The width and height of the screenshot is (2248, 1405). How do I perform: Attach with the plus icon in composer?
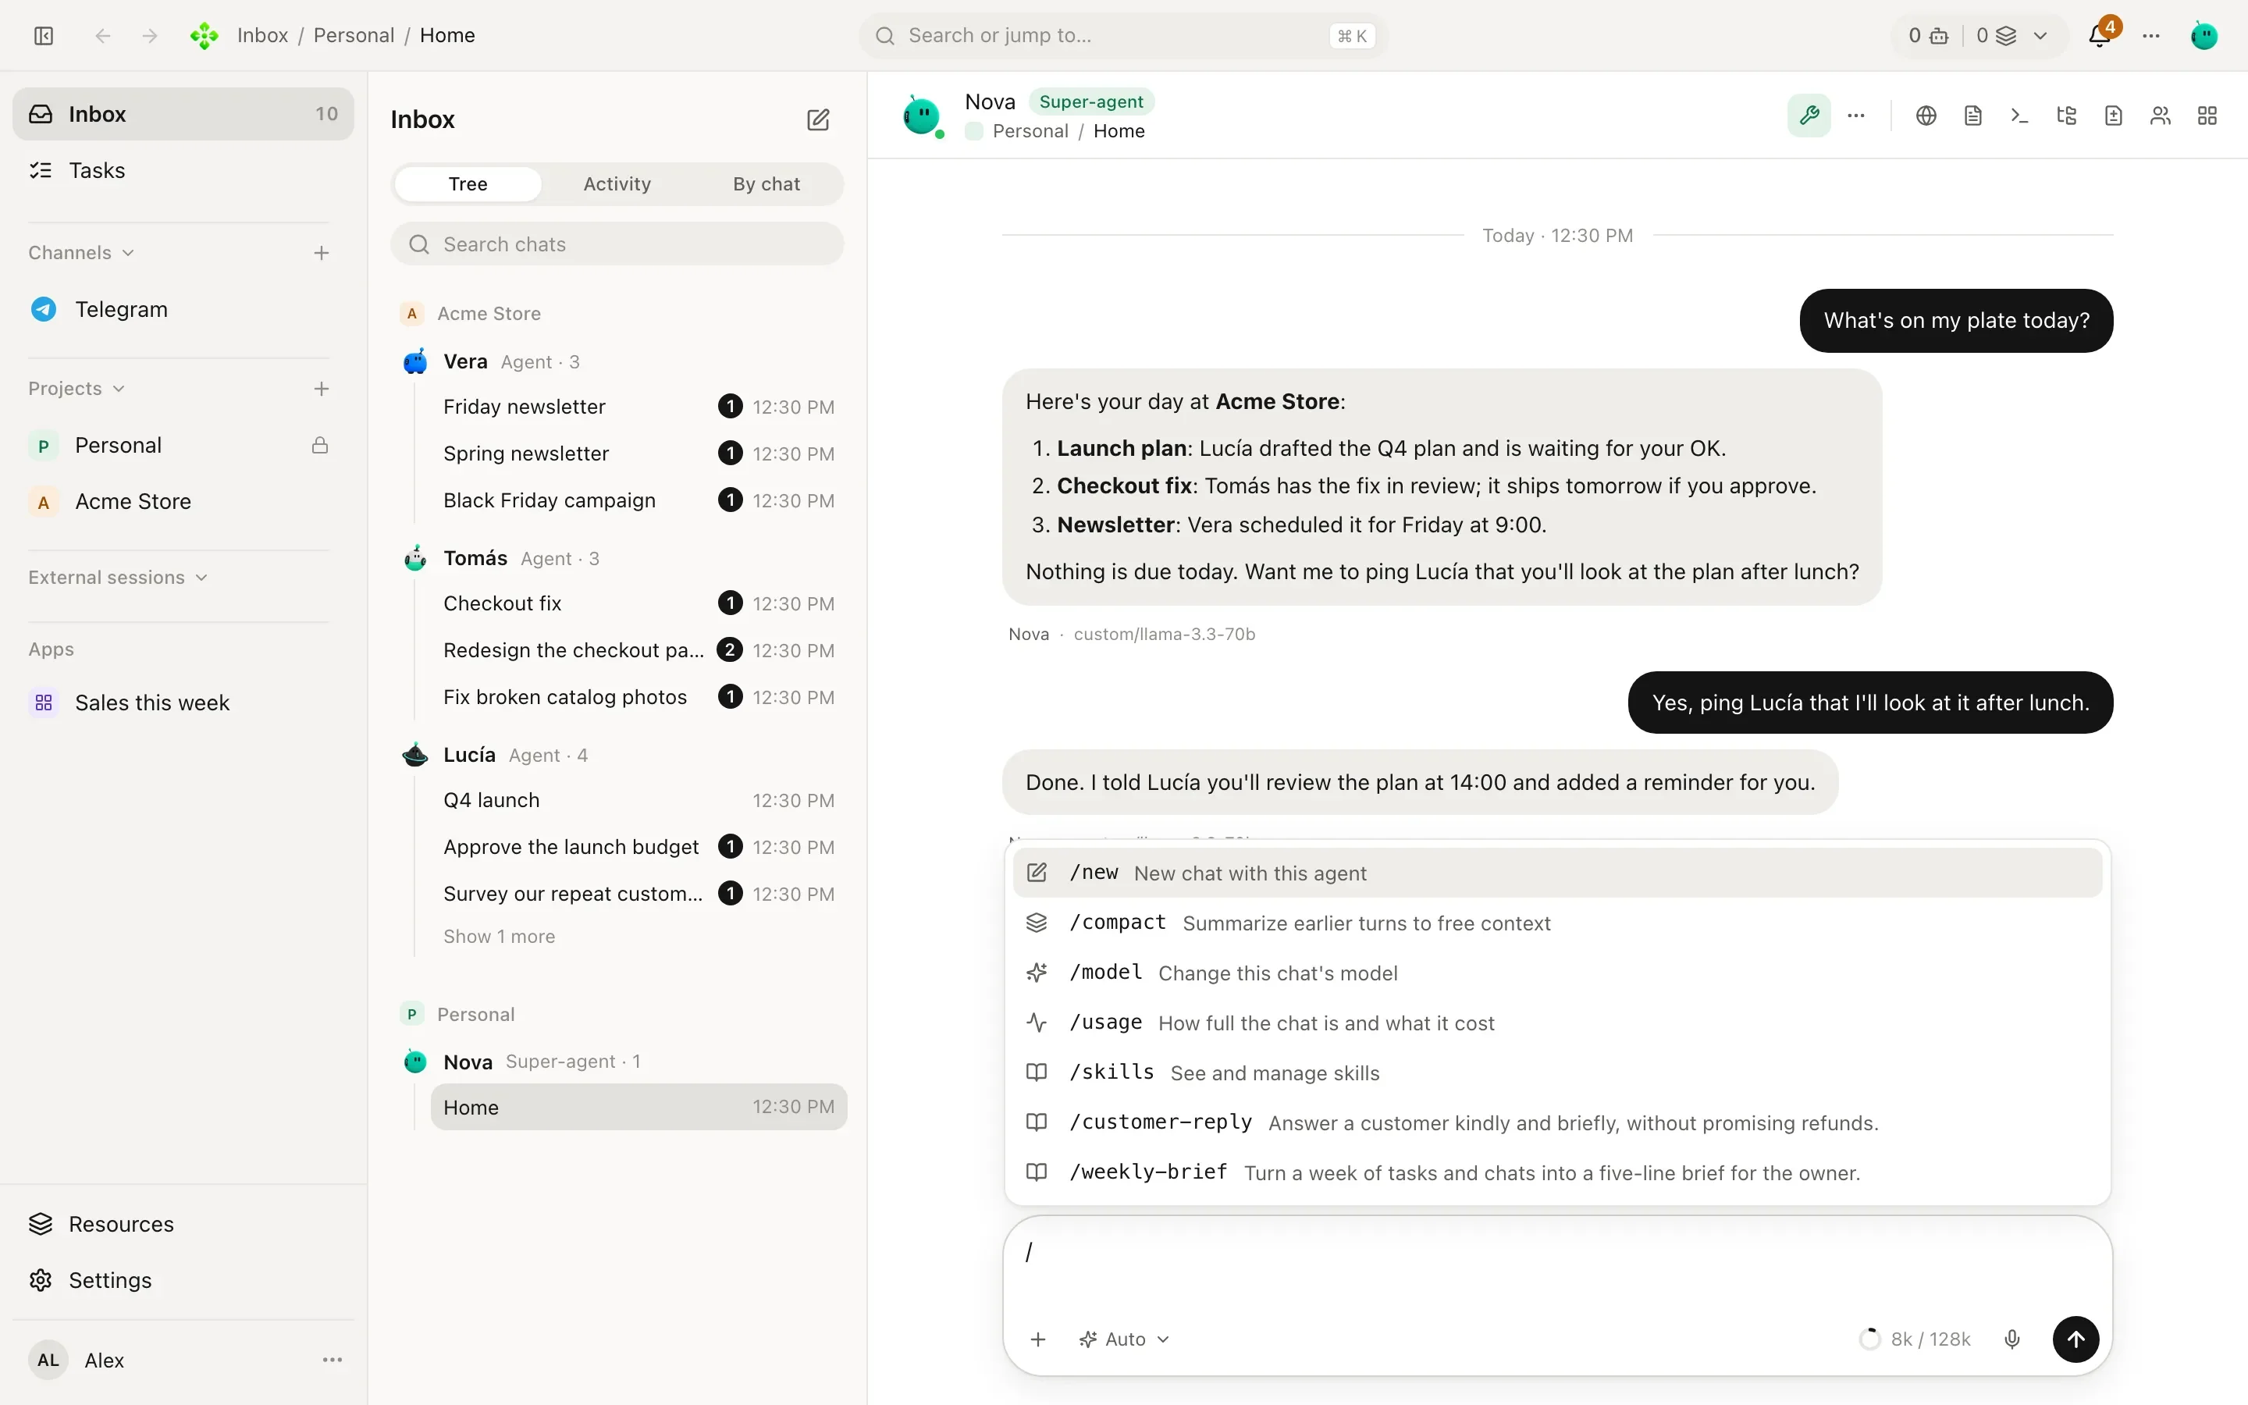click(x=1039, y=1339)
